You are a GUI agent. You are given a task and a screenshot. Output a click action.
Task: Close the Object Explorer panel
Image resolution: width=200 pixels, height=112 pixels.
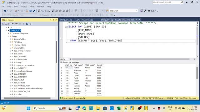tap(56, 20)
